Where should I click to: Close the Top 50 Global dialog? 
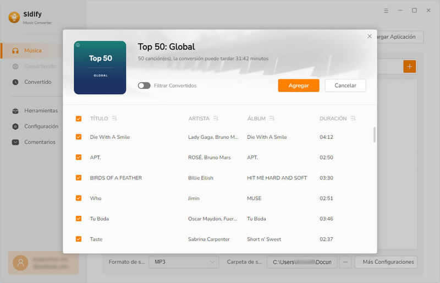pos(370,36)
